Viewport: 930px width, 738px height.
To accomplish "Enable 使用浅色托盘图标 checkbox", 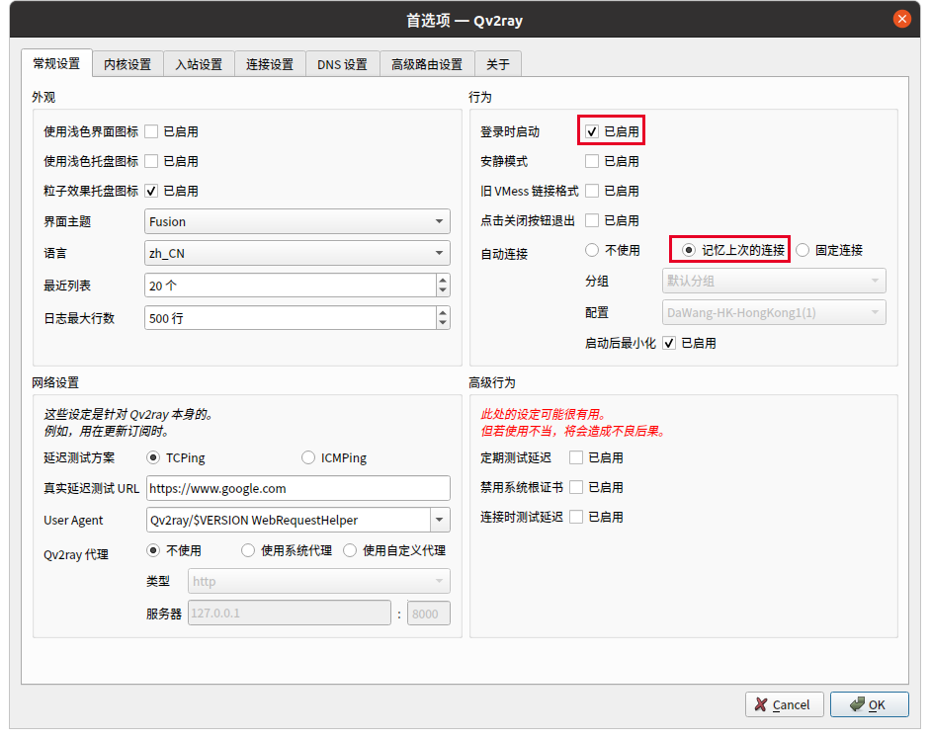I will [x=152, y=161].
